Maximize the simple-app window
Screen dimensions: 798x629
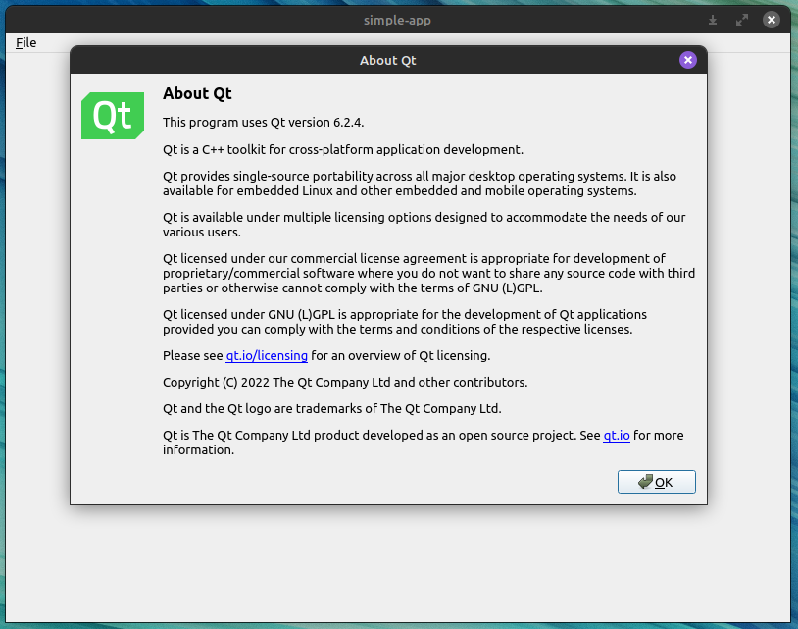742,20
